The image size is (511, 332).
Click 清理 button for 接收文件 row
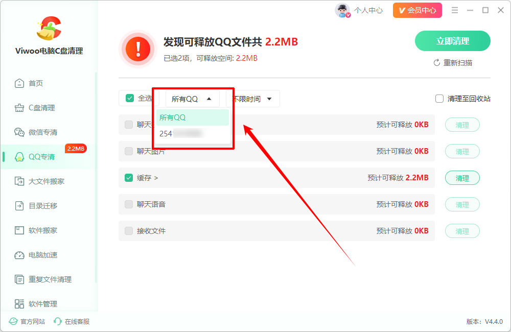pos(462,231)
